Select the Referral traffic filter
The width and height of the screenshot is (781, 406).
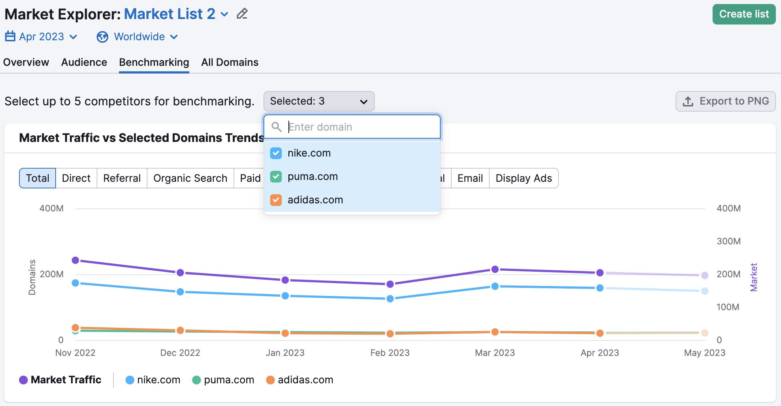tap(122, 178)
